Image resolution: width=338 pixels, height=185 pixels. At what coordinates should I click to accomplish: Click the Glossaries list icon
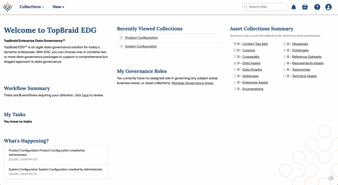click(x=285, y=44)
